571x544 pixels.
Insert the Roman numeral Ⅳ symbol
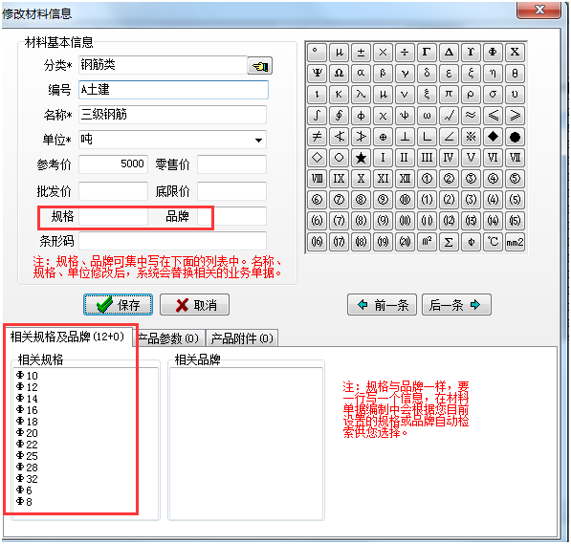[449, 158]
